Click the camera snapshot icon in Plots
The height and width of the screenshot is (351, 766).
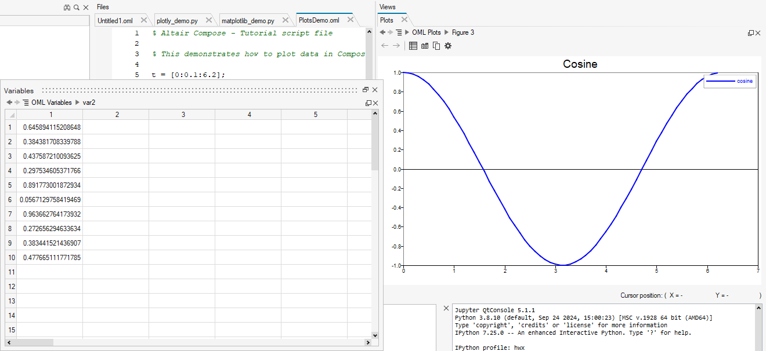(x=425, y=46)
